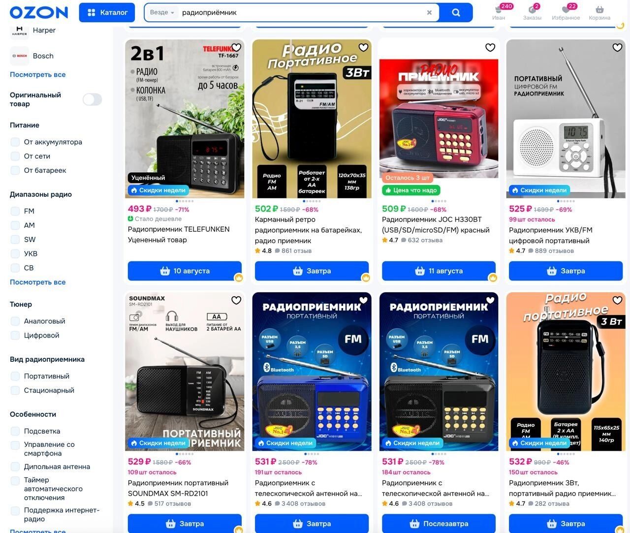This screenshot has width=630, height=533.
Task: Open Заказы orders icon
Action: point(532,12)
